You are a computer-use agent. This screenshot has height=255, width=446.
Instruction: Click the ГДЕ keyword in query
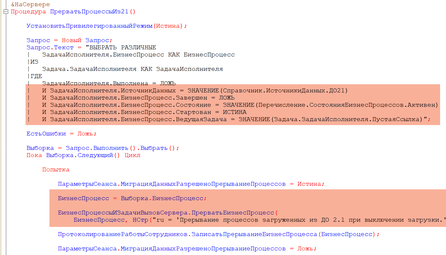[x=36, y=76]
